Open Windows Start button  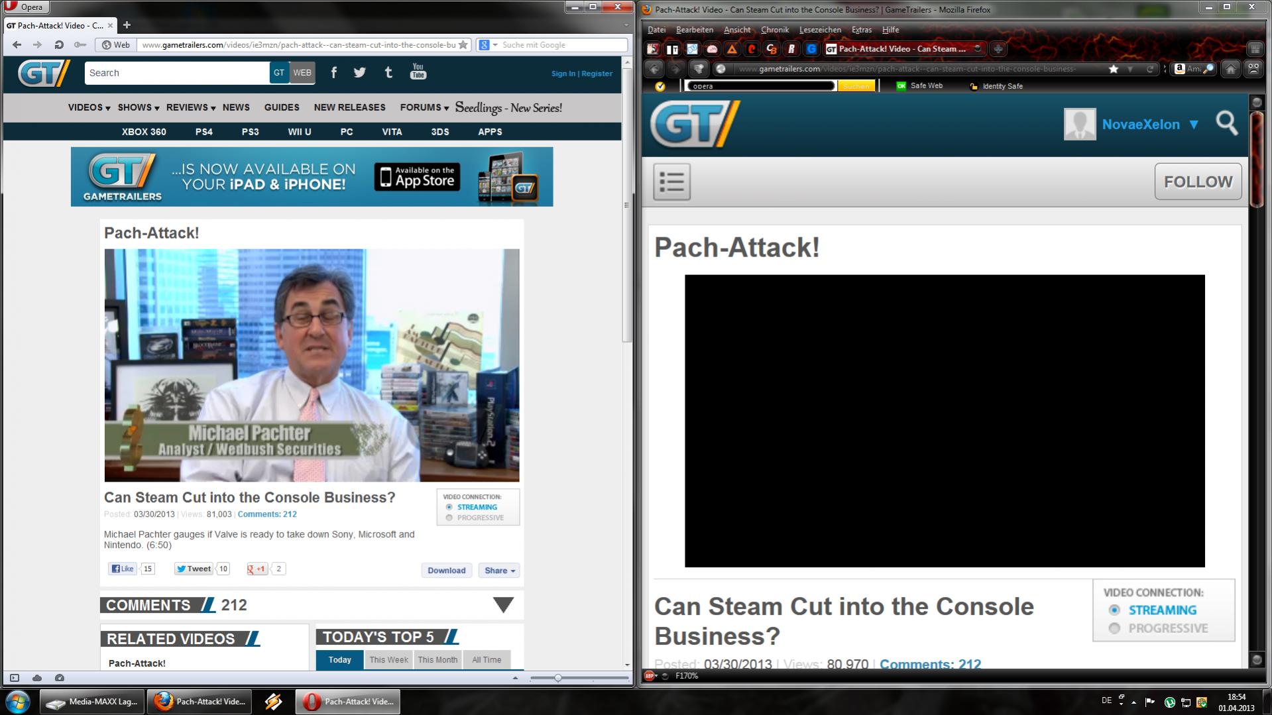tap(17, 701)
